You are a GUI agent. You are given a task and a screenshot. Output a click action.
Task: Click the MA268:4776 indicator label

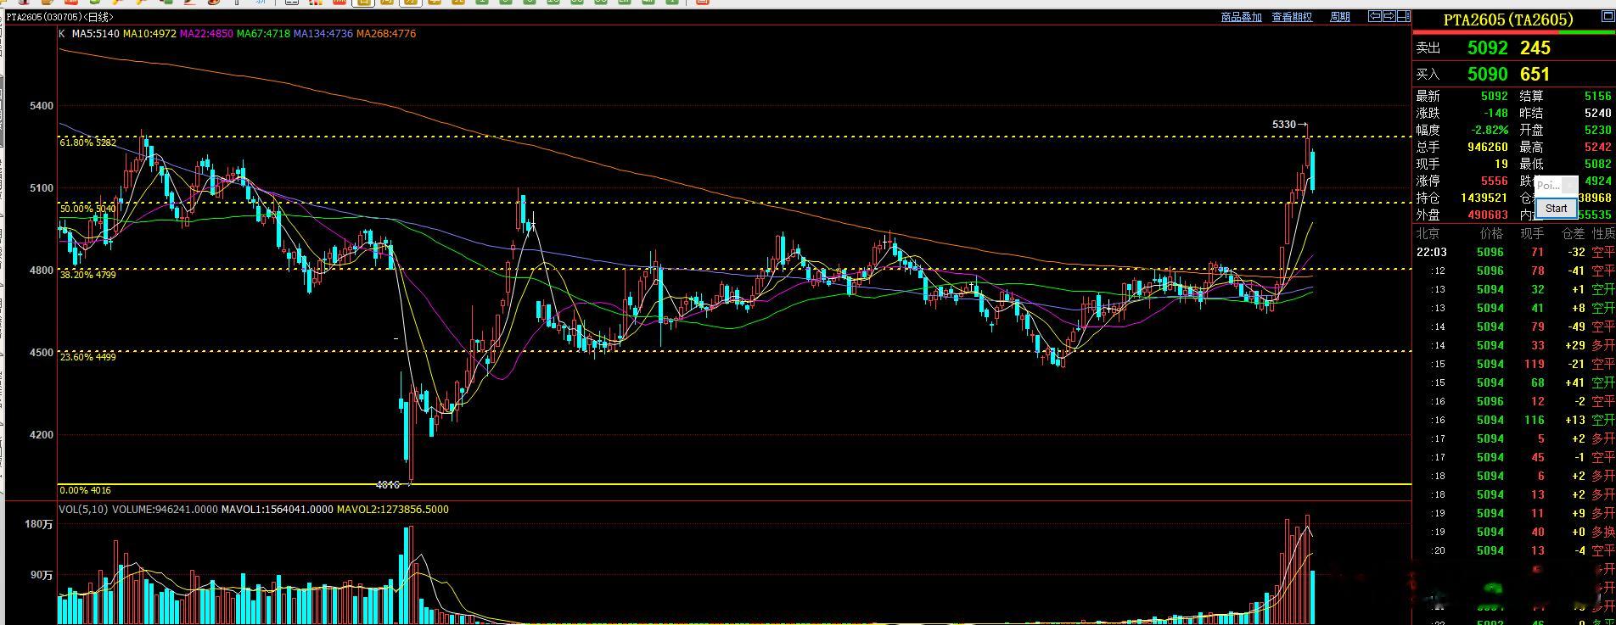(x=386, y=34)
